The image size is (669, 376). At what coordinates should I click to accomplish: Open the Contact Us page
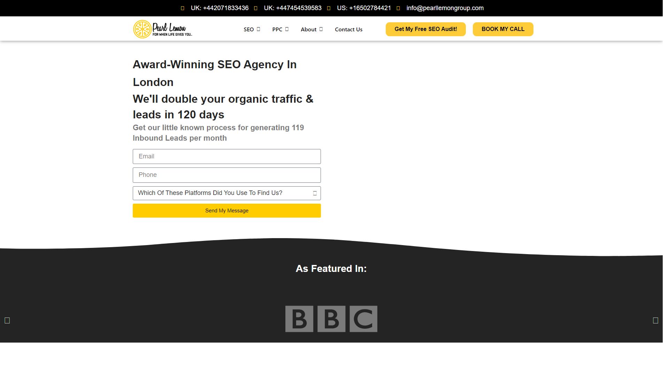coord(348,29)
